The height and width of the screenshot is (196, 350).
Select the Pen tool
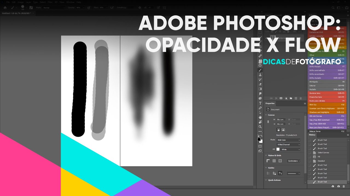click(260, 108)
